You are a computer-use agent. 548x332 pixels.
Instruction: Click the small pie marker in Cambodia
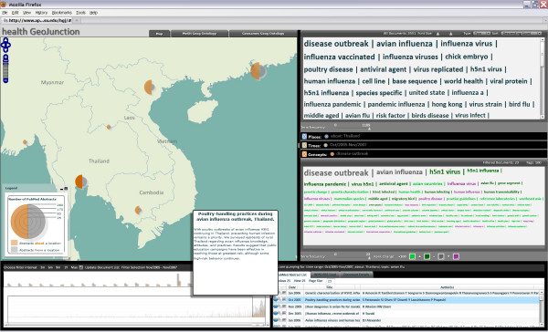click(x=139, y=210)
